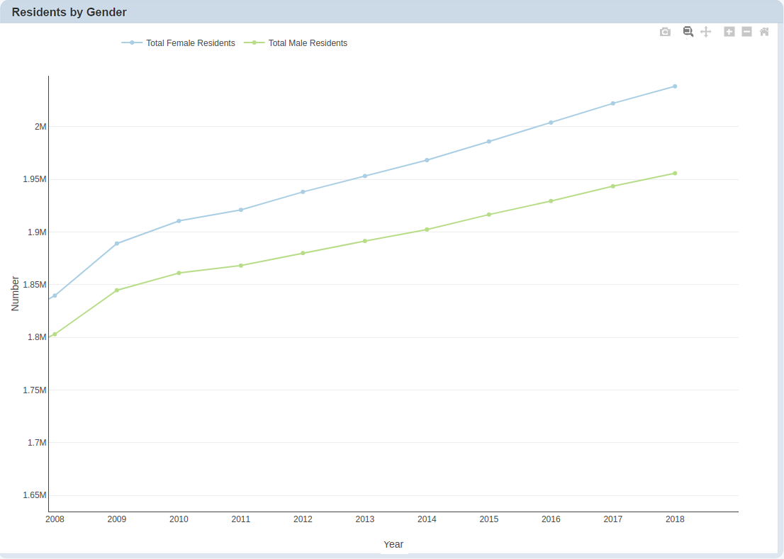Select the Zoom box tool
This screenshot has height=559, width=784.
688,32
